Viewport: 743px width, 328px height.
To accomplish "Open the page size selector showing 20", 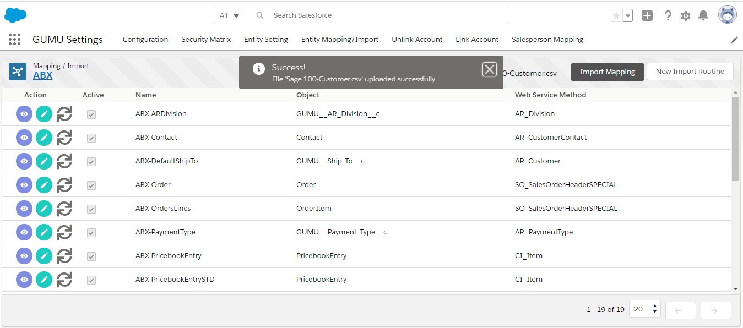I will (644, 310).
